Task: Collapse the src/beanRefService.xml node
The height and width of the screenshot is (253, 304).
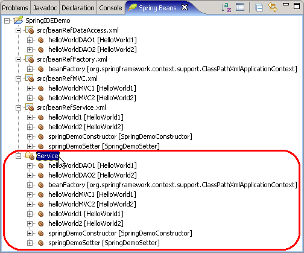Action: click(18, 107)
